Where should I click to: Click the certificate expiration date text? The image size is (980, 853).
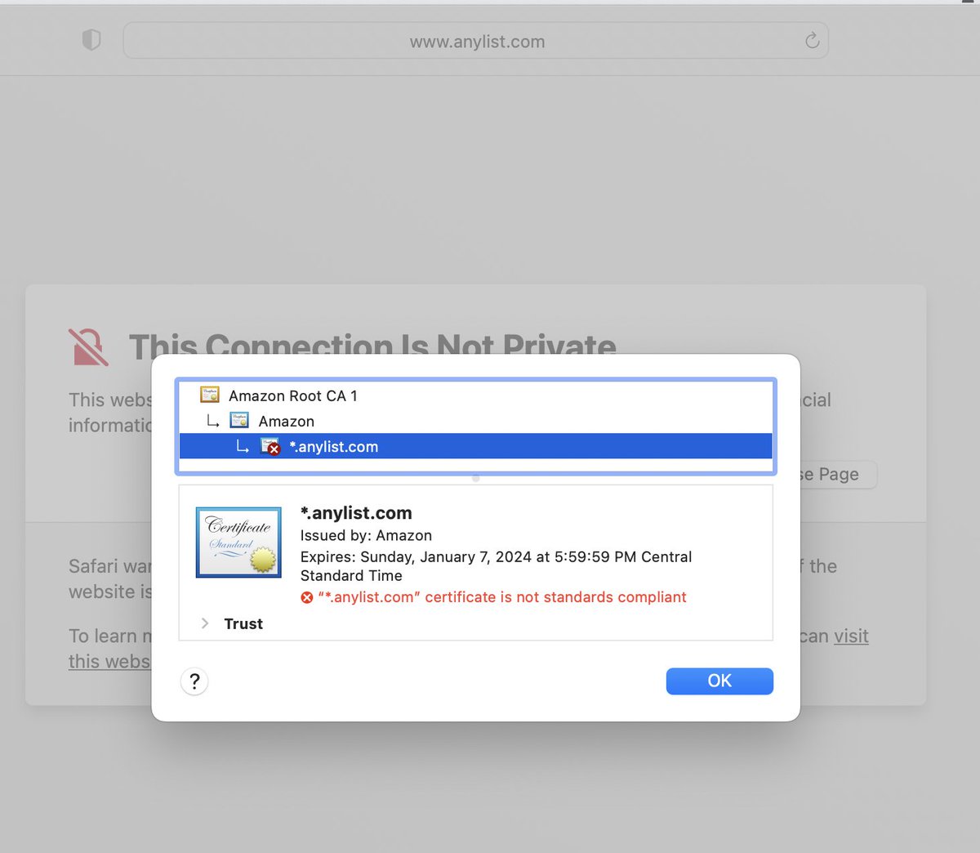(x=496, y=565)
